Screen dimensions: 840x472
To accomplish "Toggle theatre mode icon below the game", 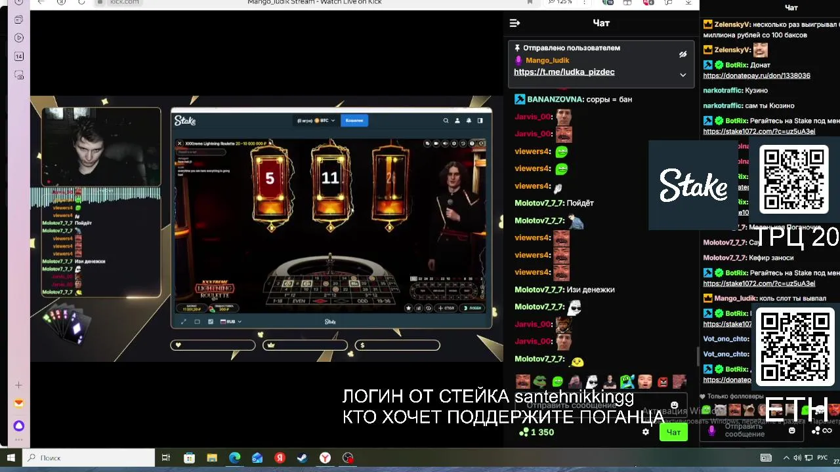I will (x=197, y=322).
